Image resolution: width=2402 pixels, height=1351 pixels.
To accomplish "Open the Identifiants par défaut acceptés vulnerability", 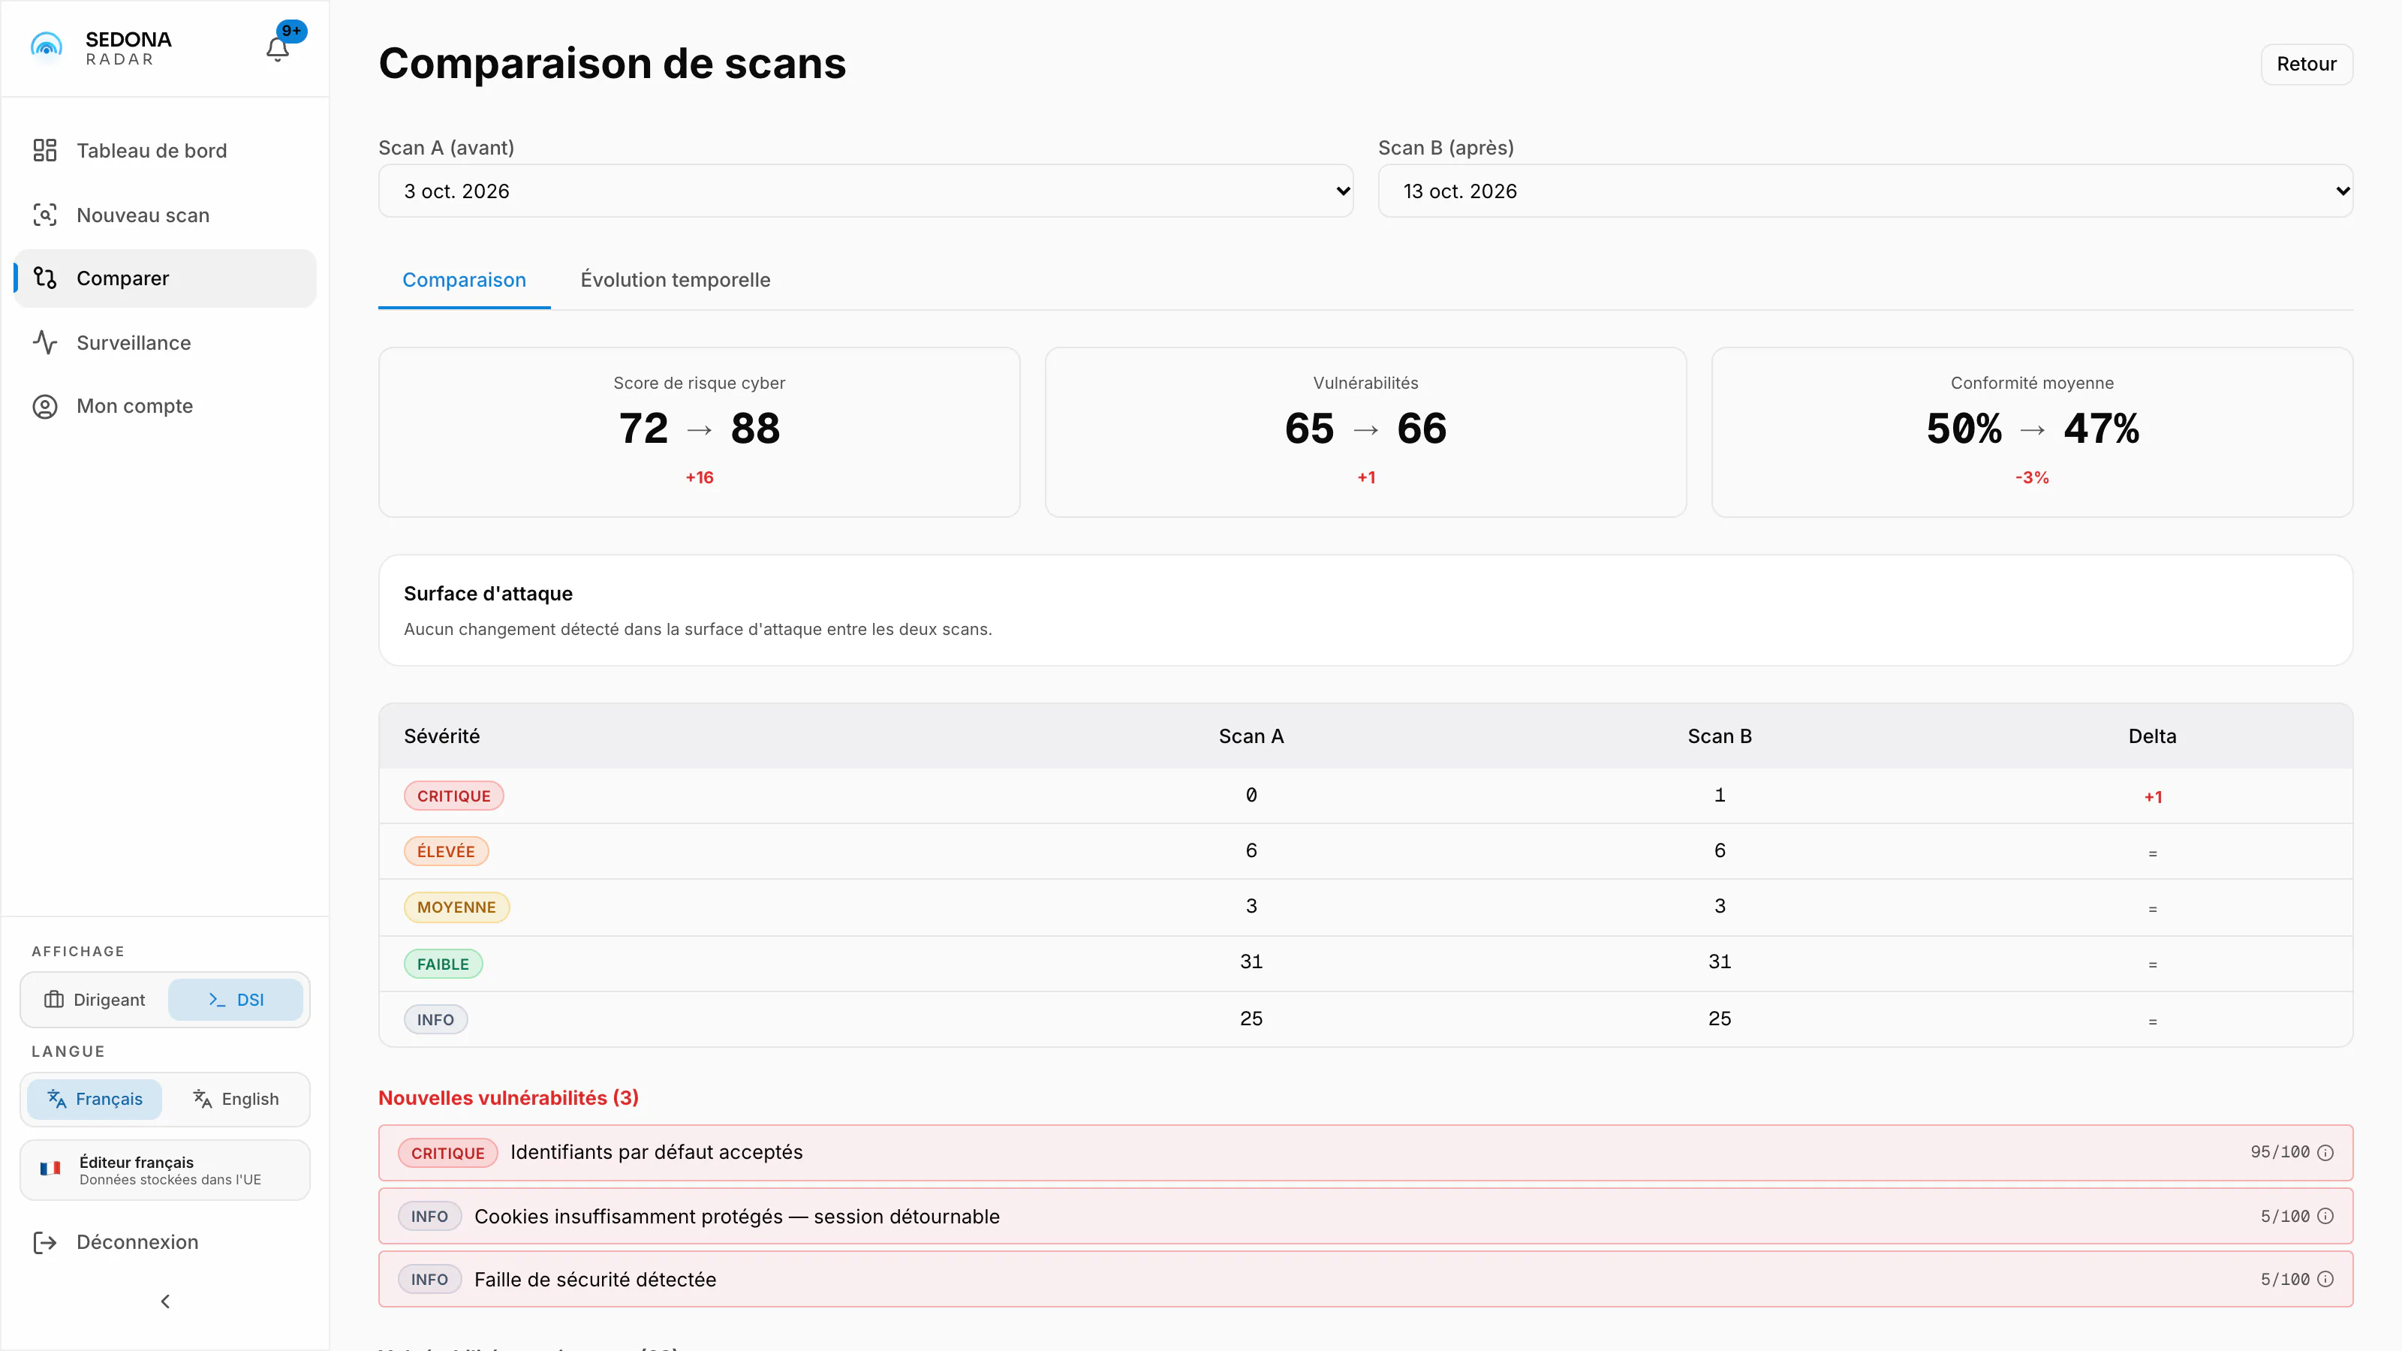I will coord(1365,1152).
